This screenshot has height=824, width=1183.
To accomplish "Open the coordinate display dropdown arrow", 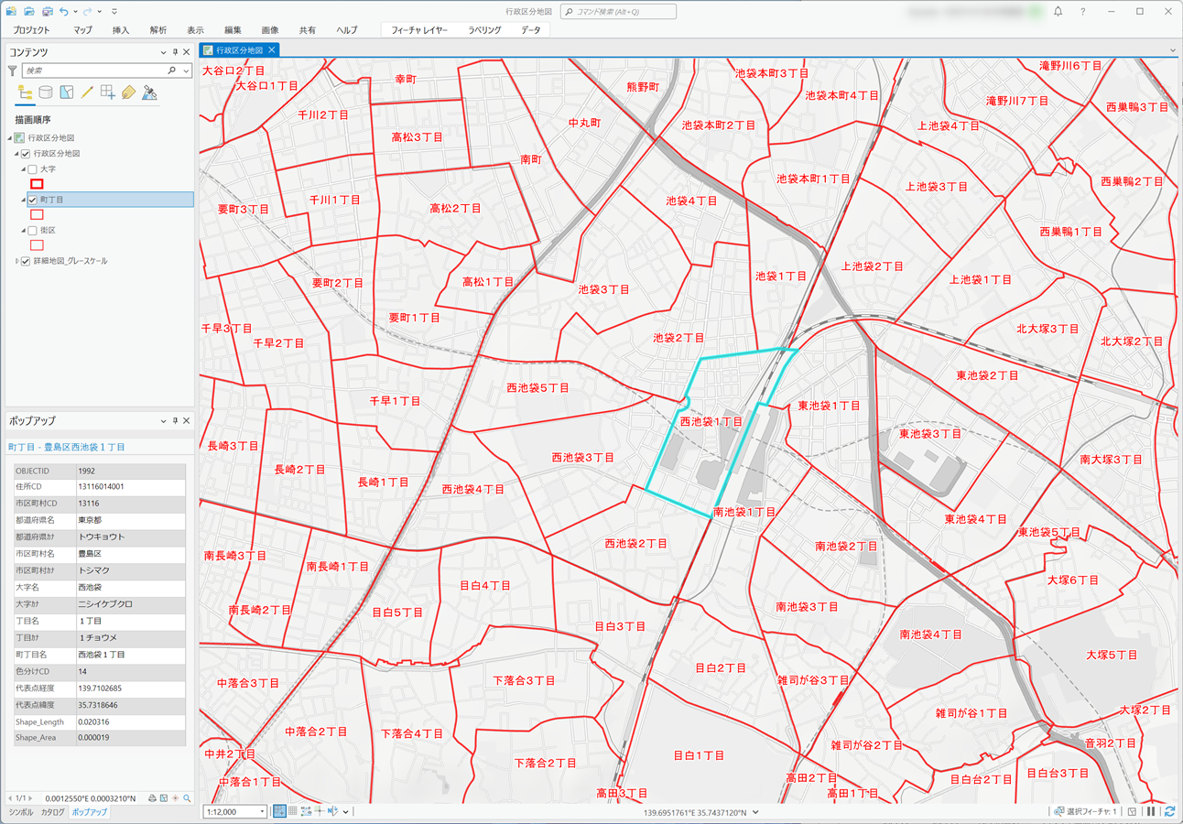I will point(754,812).
